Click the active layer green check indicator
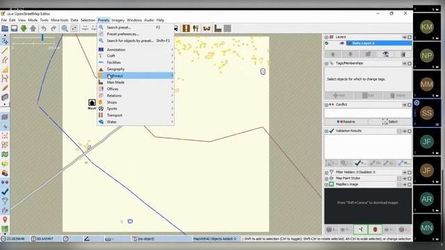 [x=327, y=43]
